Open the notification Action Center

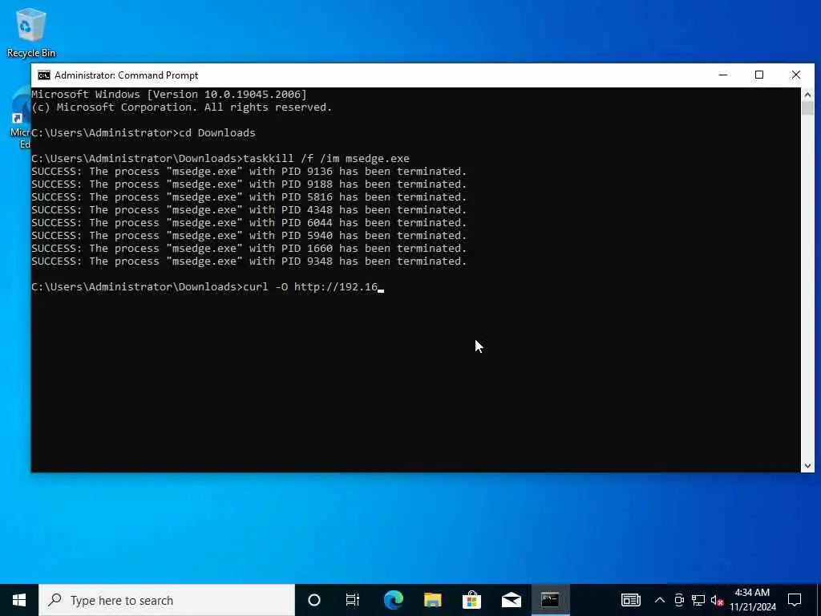[x=795, y=600]
